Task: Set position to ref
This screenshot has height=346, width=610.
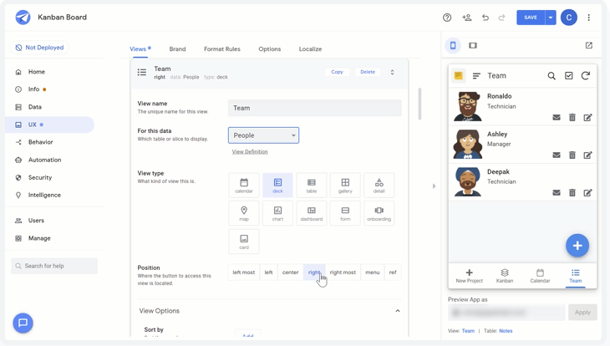Action: pyautogui.click(x=393, y=272)
